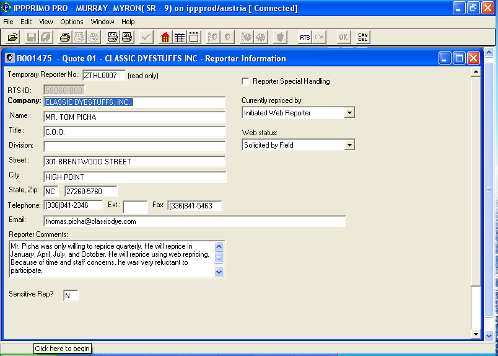
Task: Click the Division text field
Action: [134, 146]
